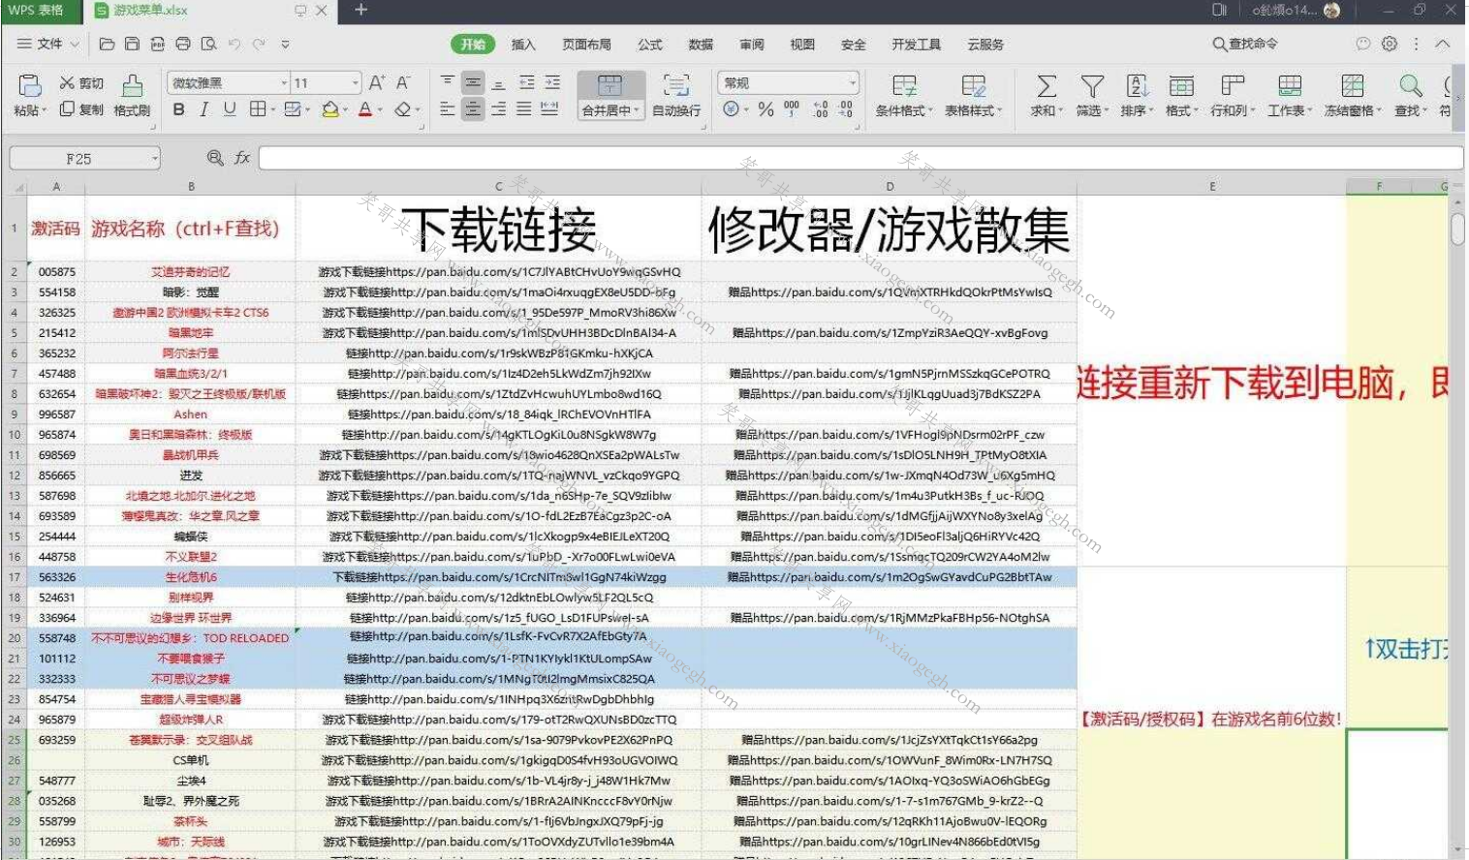The image size is (1469, 860).
Task: Add a new tab with plus button
Action: click(360, 10)
